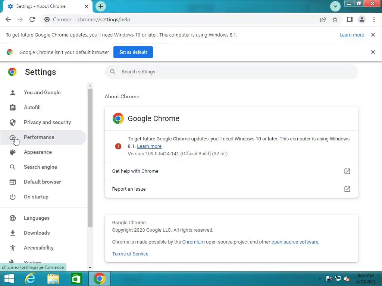This screenshot has width=382, height=286.
Task: Click Learn more in the About Chrome card
Action: pyautogui.click(x=149, y=146)
